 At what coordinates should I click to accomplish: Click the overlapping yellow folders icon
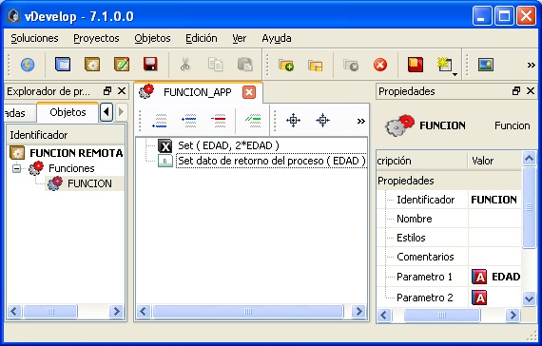pos(316,66)
